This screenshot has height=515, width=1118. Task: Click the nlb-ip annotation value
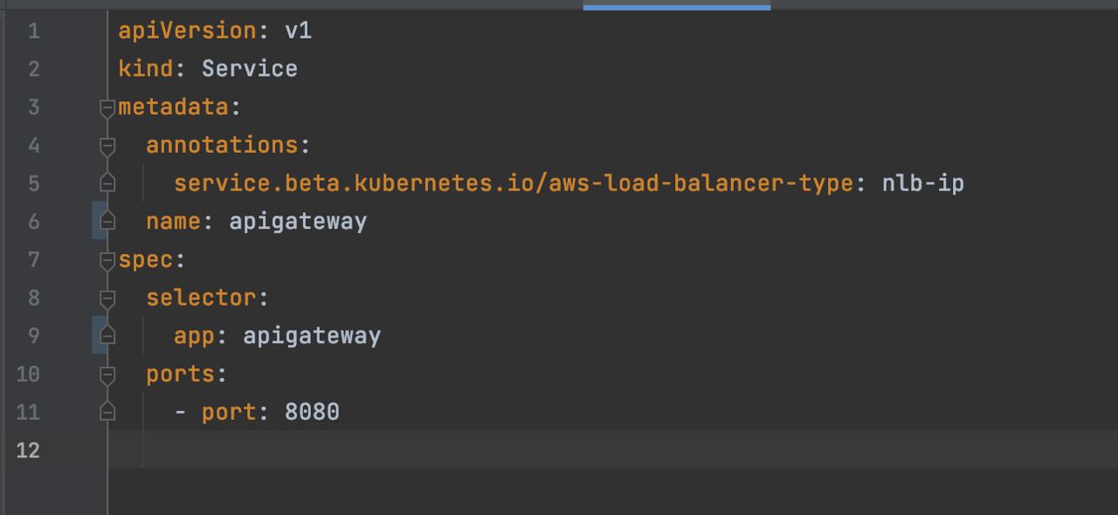click(x=922, y=183)
